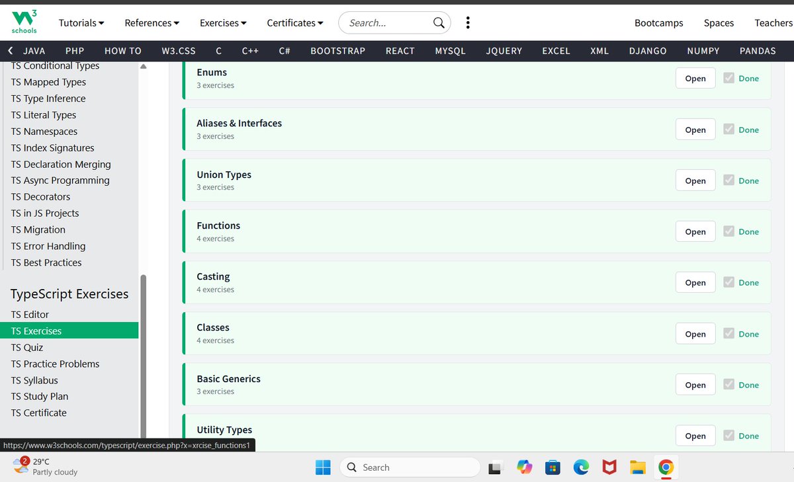Select the PANDAS topic tab
This screenshot has width=794, height=482.
(758, 51)
